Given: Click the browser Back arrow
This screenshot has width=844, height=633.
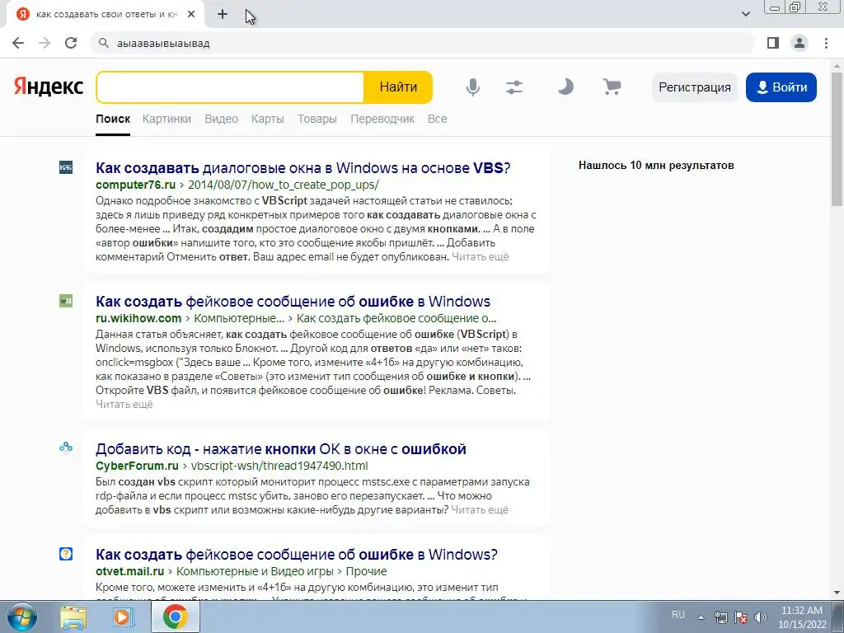Looking at the screenshot, I should [x=18, y=43].
